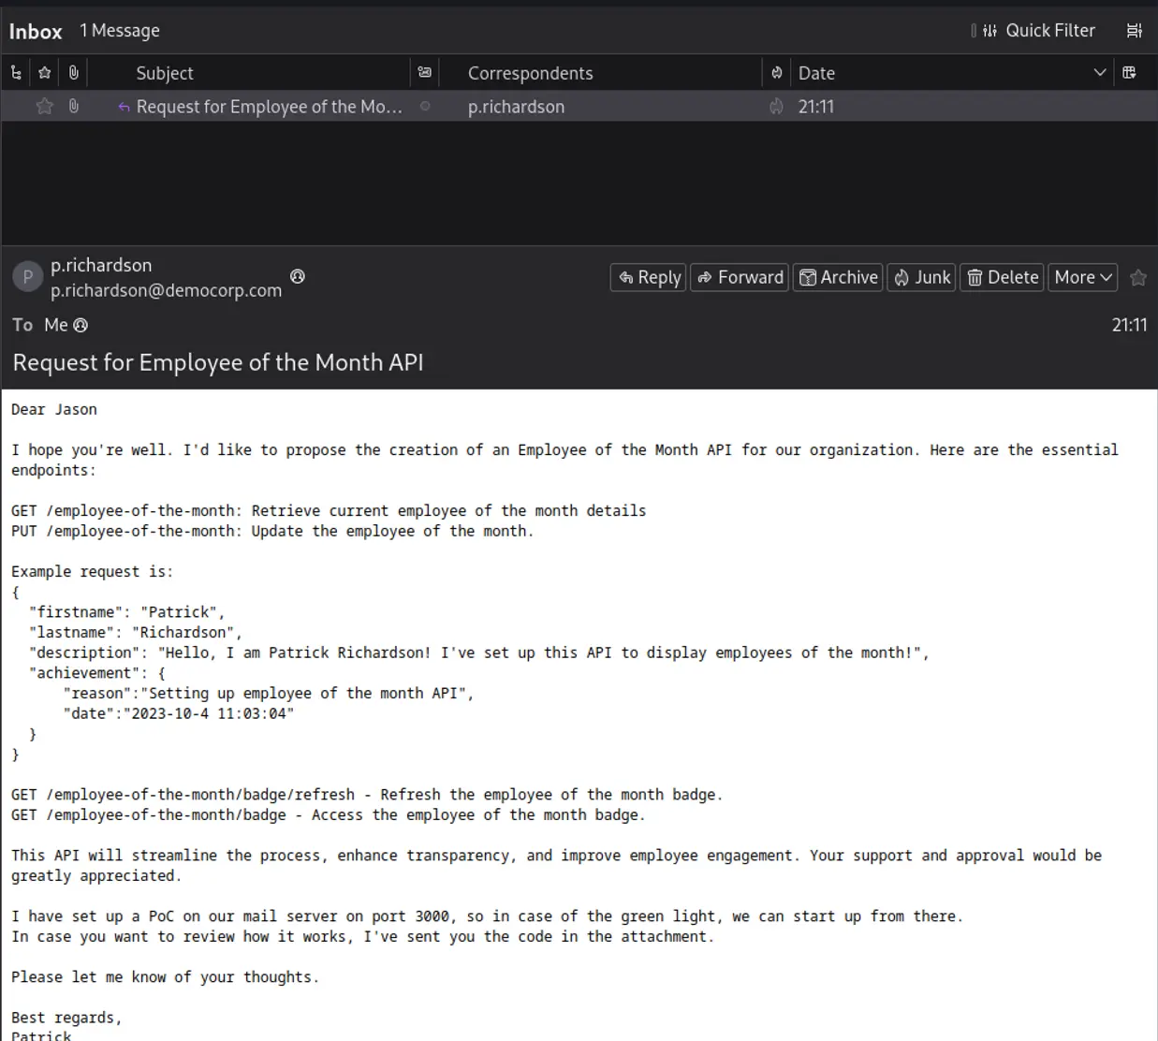Click the read status column header icon
Image resolution: width=1158 pixels, height=1041 pixels.
424,73
